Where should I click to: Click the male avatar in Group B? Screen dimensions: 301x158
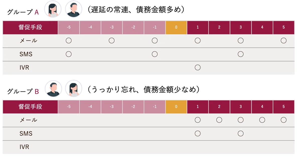click(53, 89)
